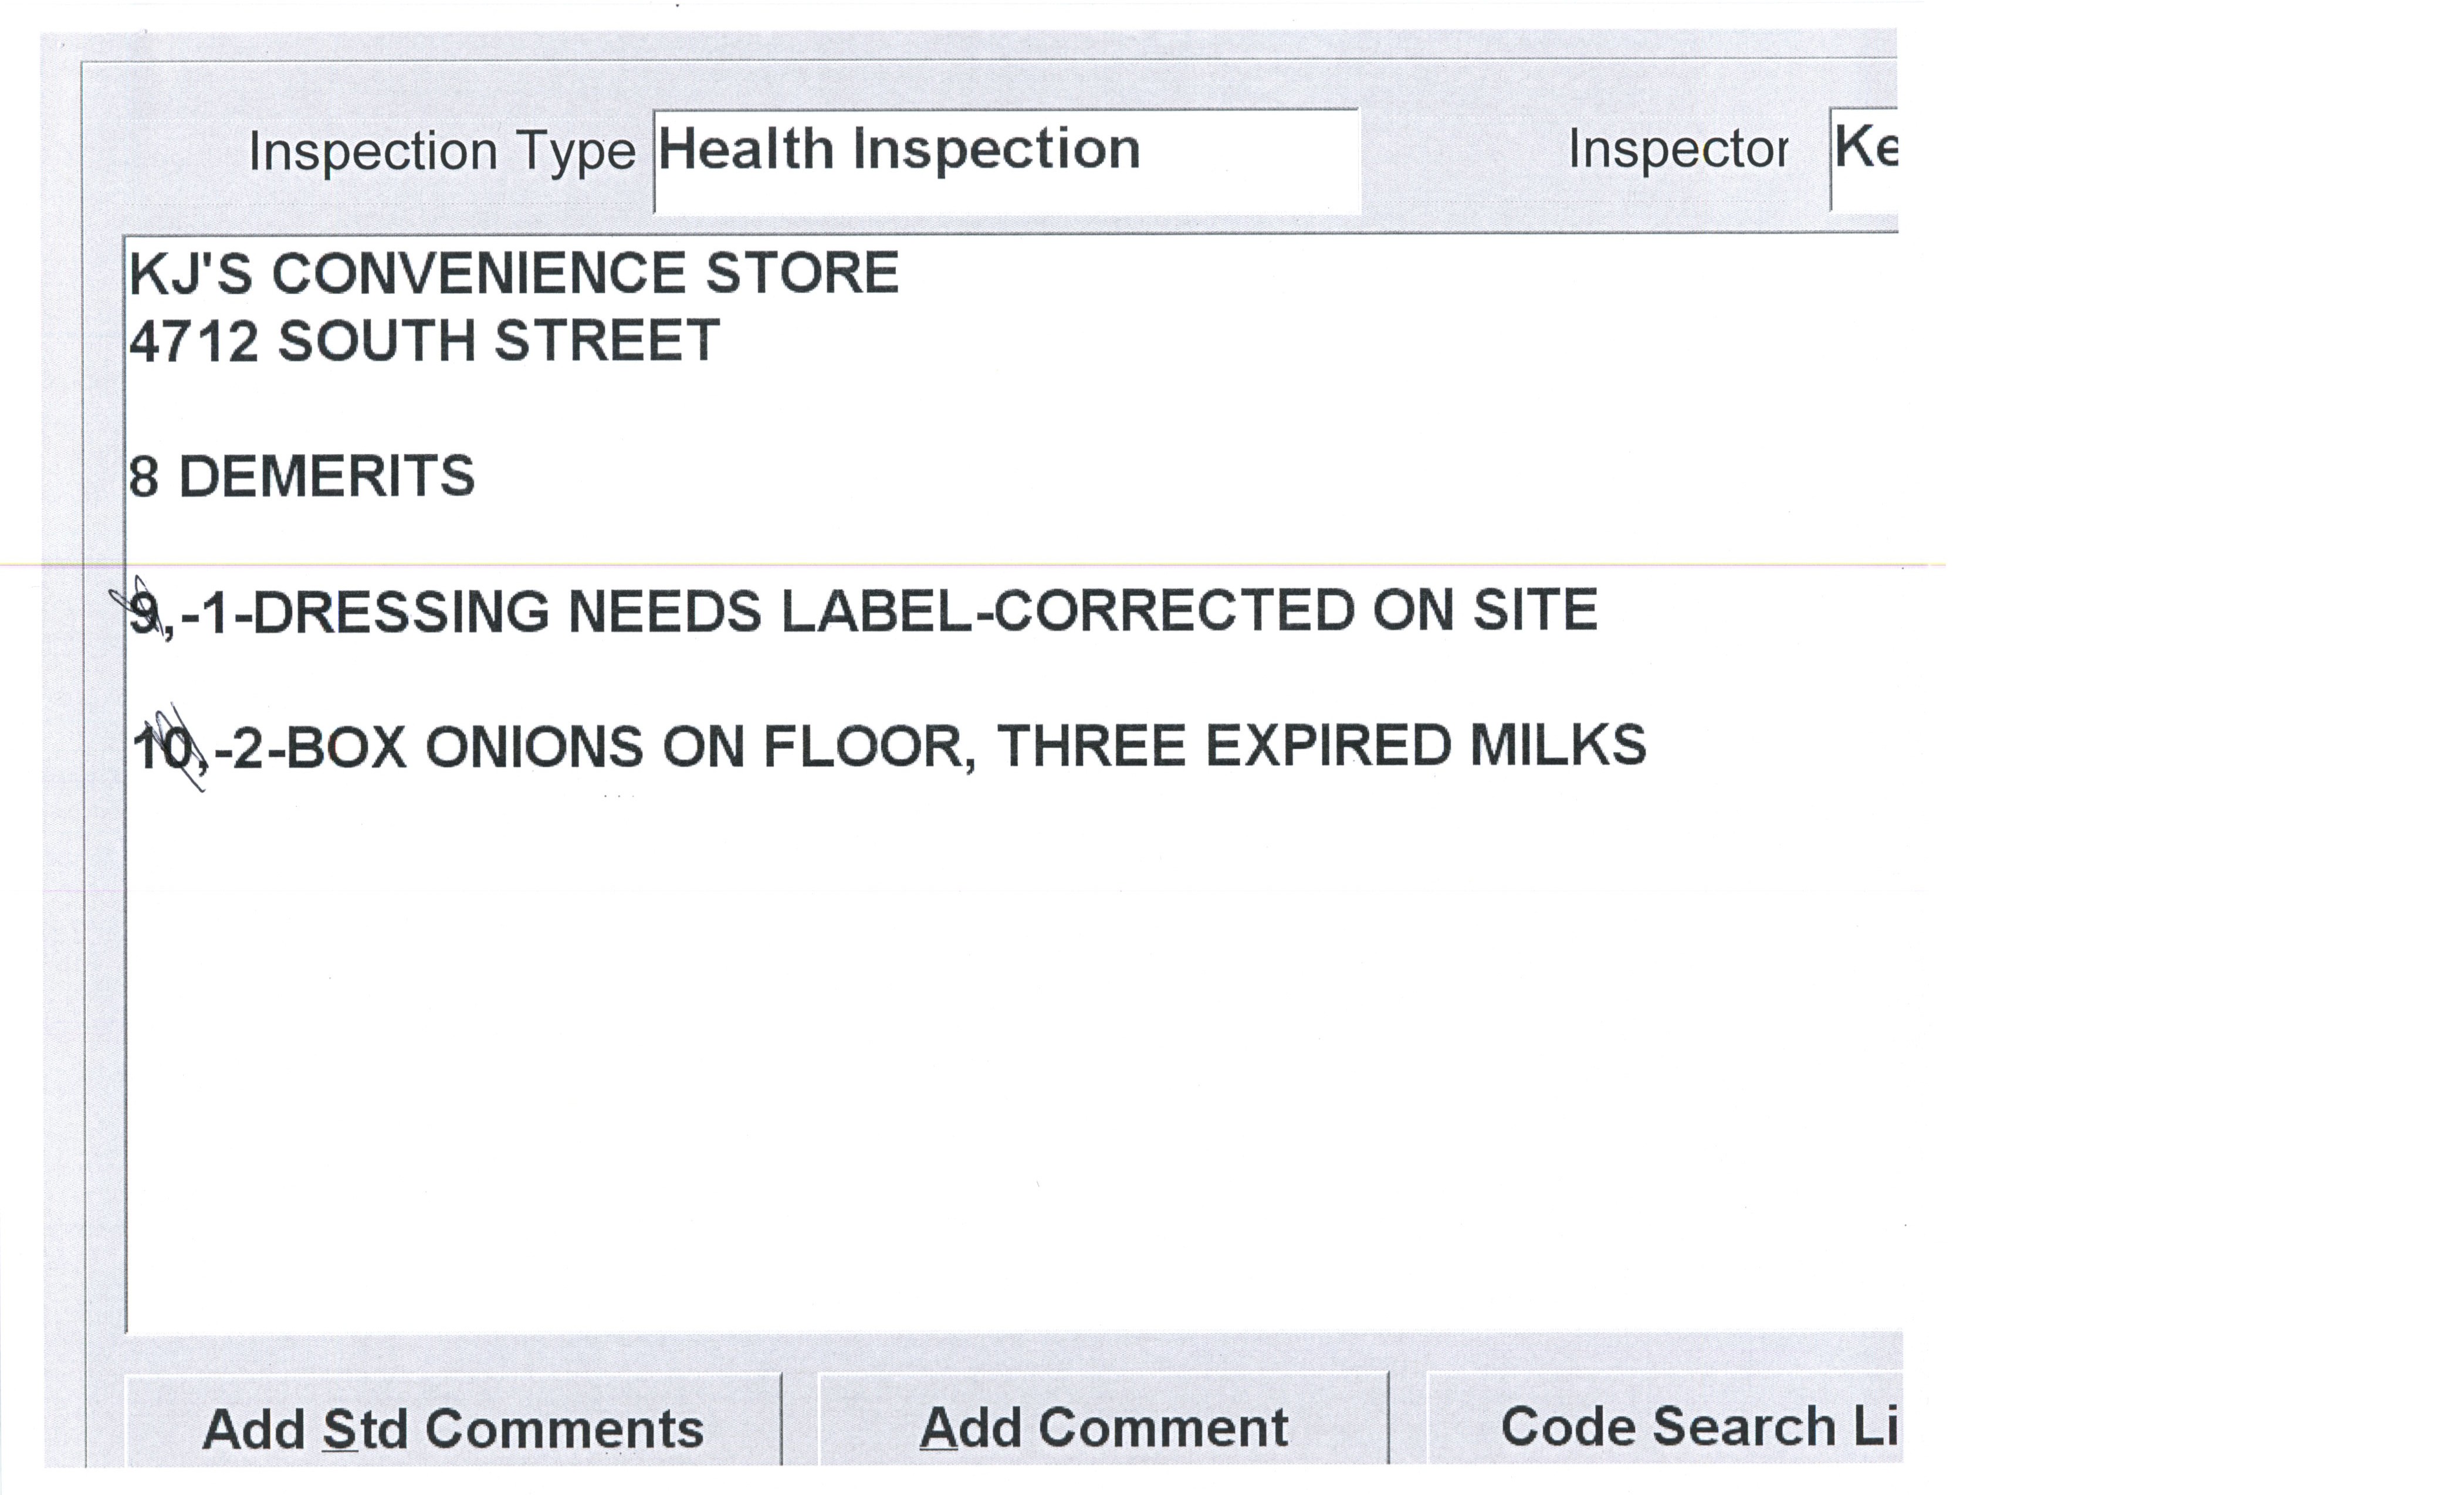Click the THREE EXPIRED MILKS text
This screenshot has height=1495, width=2464.
tap(1320, 746)
